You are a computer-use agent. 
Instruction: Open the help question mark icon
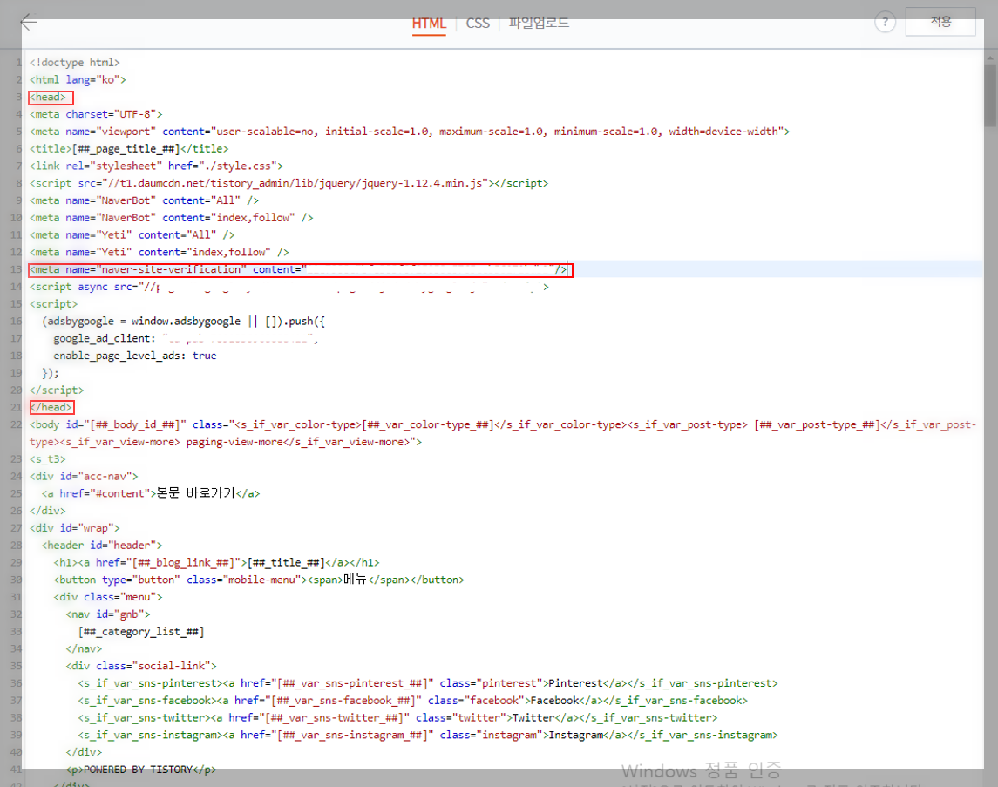click(885, 23)
